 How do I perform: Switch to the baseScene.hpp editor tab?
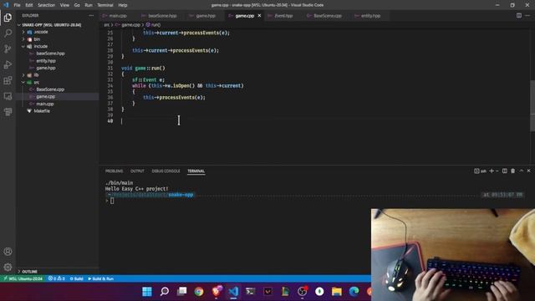(x=162, y=16)
